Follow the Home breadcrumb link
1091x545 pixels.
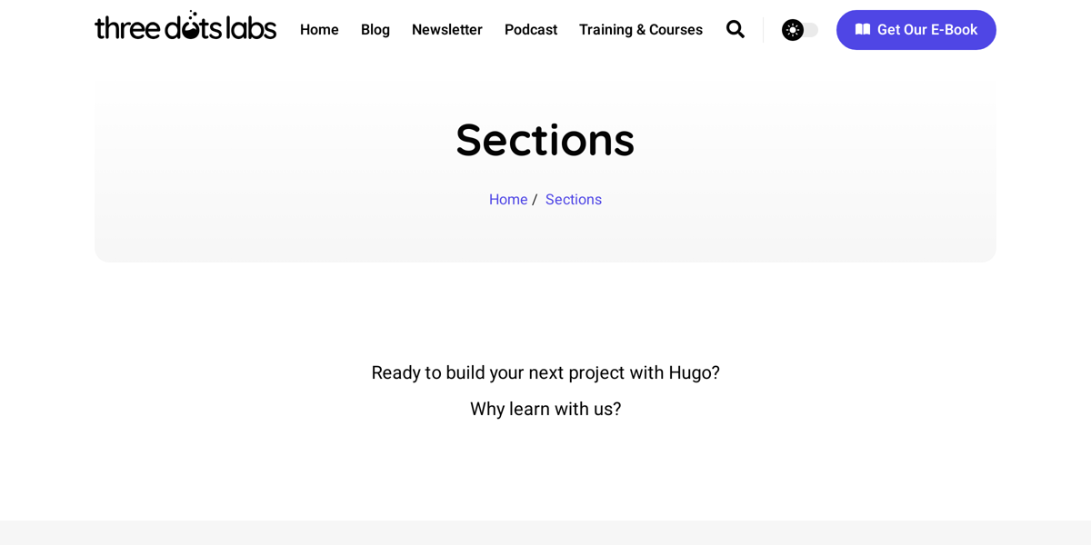pos(508,199)
